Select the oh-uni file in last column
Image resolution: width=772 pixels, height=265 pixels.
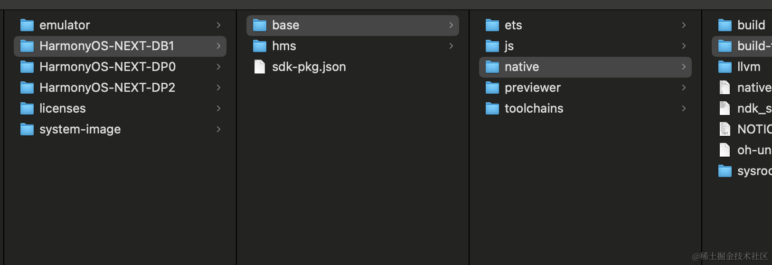tap(753, 150)
